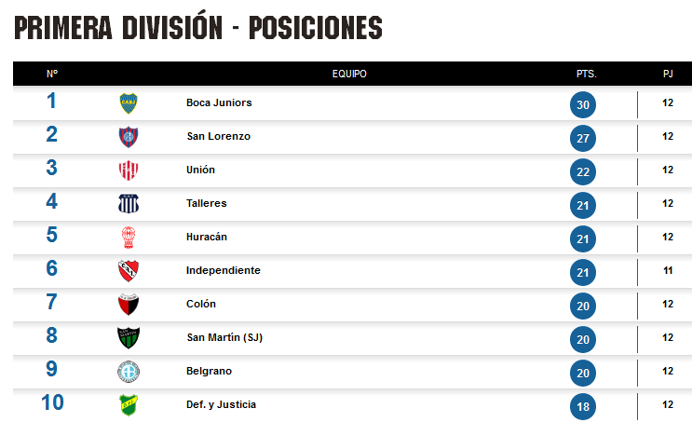Click the San Martín (SJ) crest
The height and width of the screenshot is (422, 692).
point(129,337)
